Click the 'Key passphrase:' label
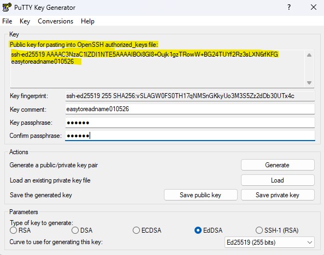The height and width of the screenshot is (255, 324). pos(31,123)
